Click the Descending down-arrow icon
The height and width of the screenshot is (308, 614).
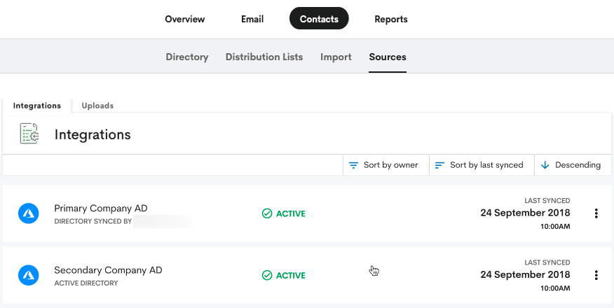coord(545,165)
